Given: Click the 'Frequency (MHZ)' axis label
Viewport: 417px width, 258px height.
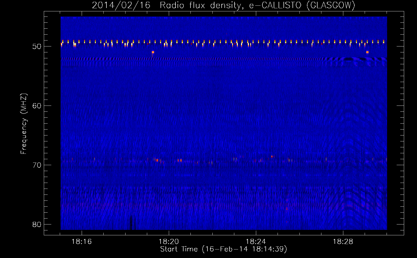Looking at the screenshot, I should click(x=24, y=124).
